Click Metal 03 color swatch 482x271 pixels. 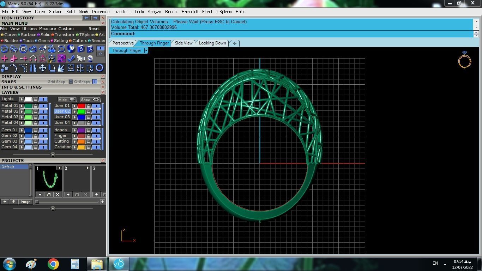point(28,117)
